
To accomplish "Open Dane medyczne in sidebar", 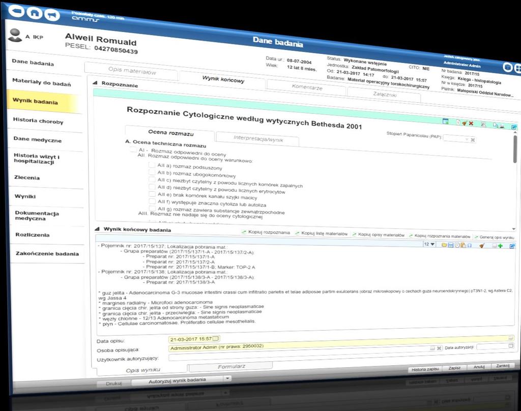I will click(38, 140).
